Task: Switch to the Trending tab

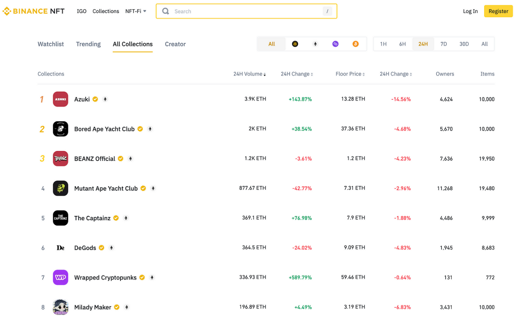Action: [88, 44]
